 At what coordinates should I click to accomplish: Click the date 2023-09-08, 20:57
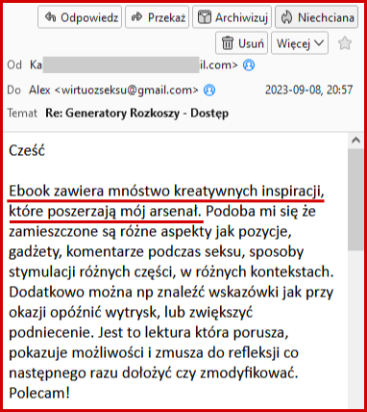pos(308,90)
